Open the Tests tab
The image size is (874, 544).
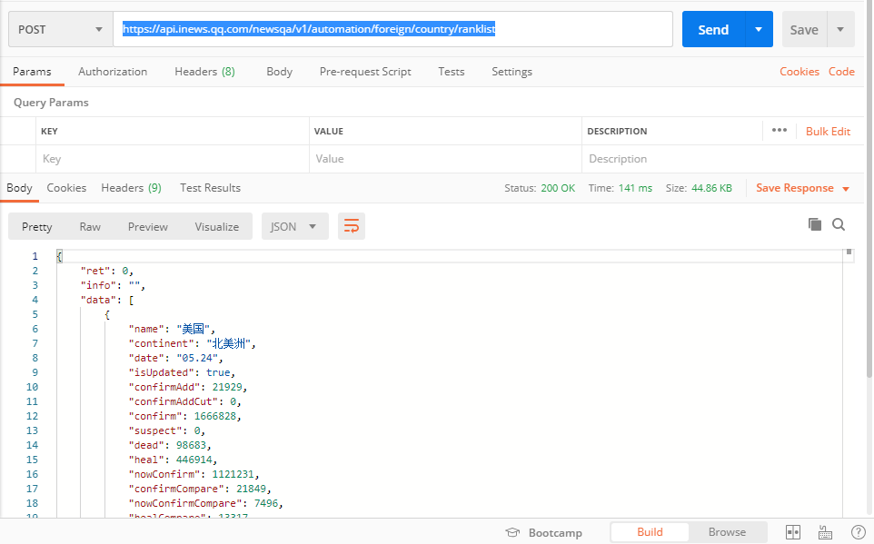click(x=451, y=72)
